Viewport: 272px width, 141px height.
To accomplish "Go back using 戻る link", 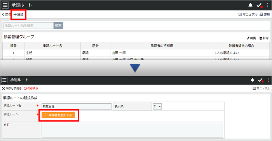I will click(x=7, y=15).
